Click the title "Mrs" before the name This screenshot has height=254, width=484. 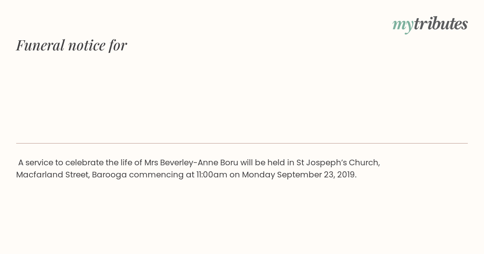tap(151, 162)
